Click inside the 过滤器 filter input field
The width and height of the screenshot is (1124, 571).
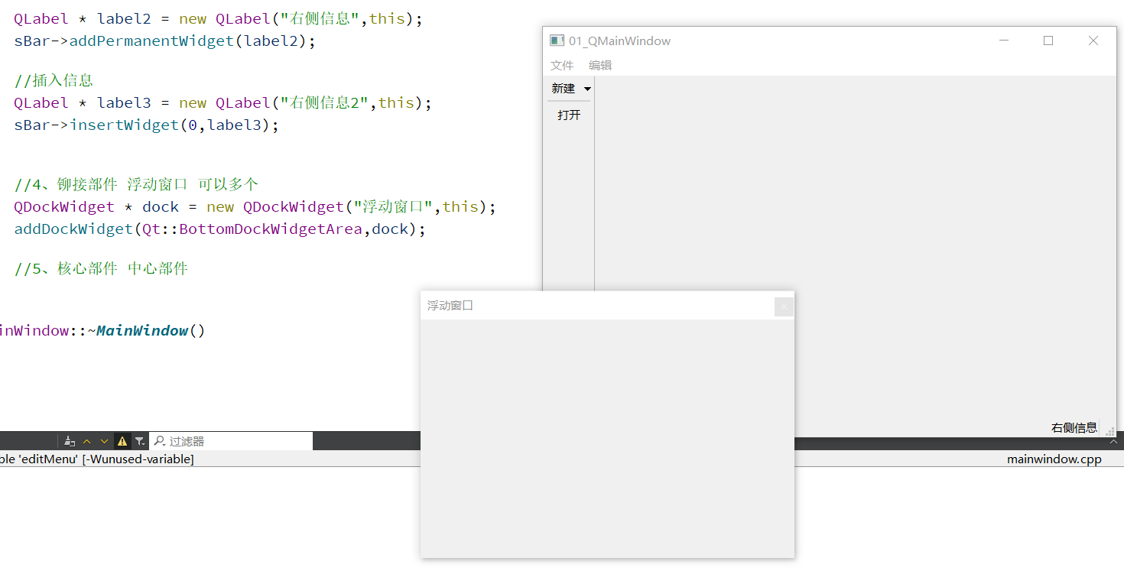pyautogui.click(x=229, y=440)
